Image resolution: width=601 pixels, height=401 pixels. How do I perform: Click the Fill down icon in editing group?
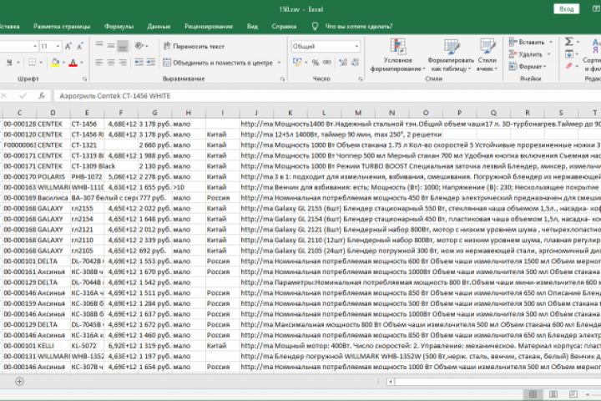pyautogui.click(x=569, y=54)
